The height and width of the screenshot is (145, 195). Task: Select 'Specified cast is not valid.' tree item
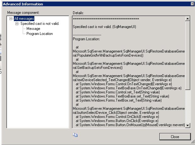coord(40,24)
